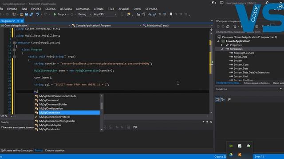Viewport: 284px width, 159px height.
Task: Open the ПРАВКА menu
Action: pyautogui.click(x=12, y=9)
